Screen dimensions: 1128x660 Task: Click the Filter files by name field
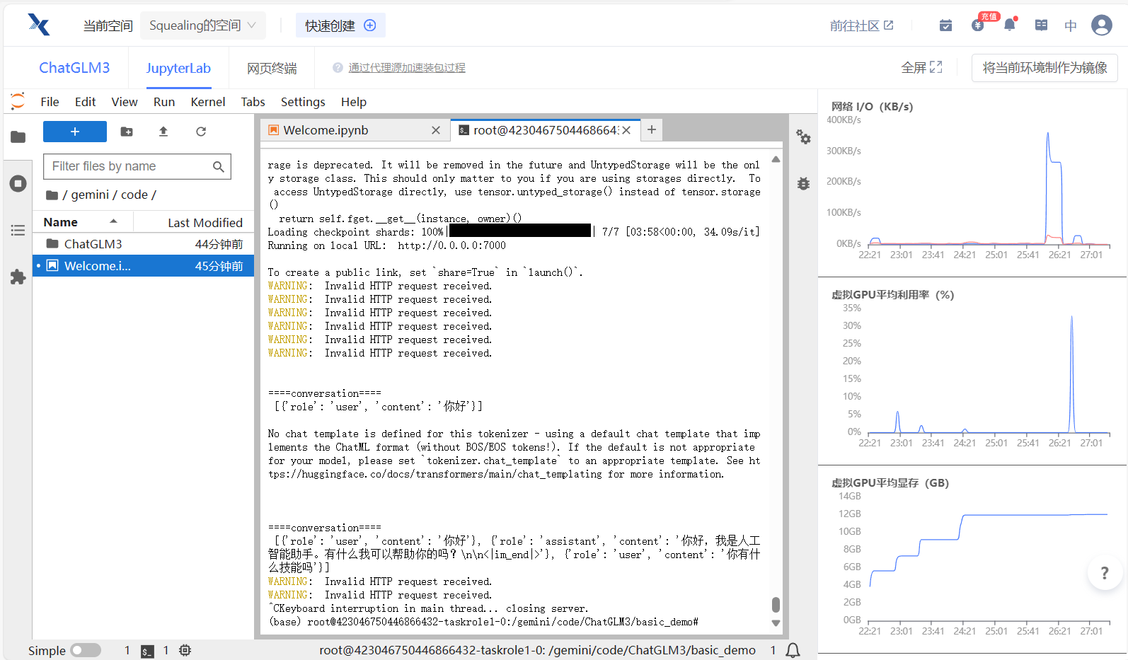[129, 166]
